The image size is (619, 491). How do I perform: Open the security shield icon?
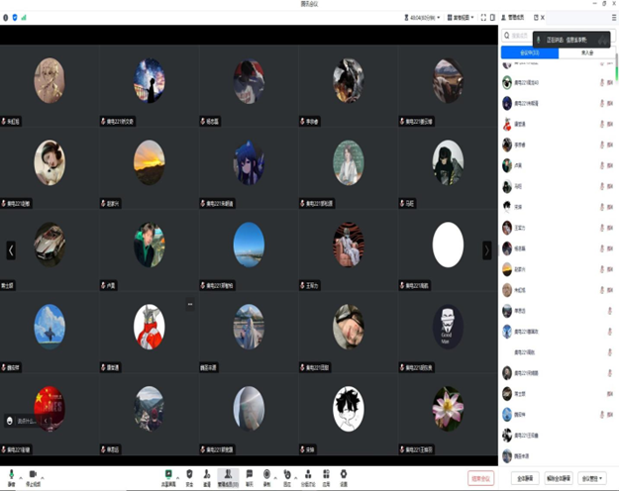click(x=189, y=475)
